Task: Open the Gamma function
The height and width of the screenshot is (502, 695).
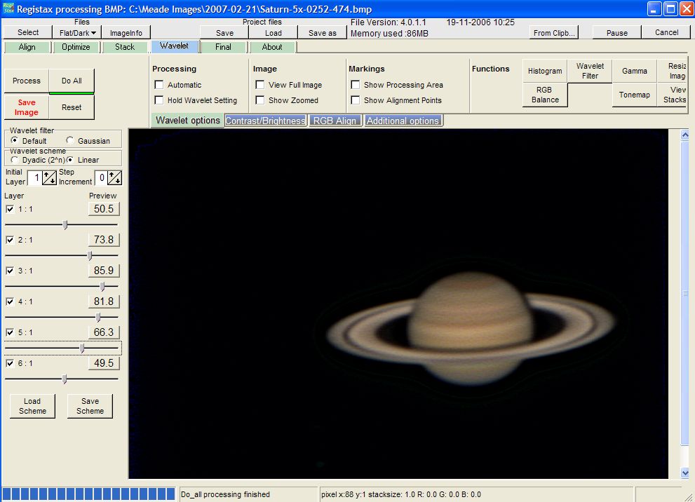Action: click(x=634, y=71)
